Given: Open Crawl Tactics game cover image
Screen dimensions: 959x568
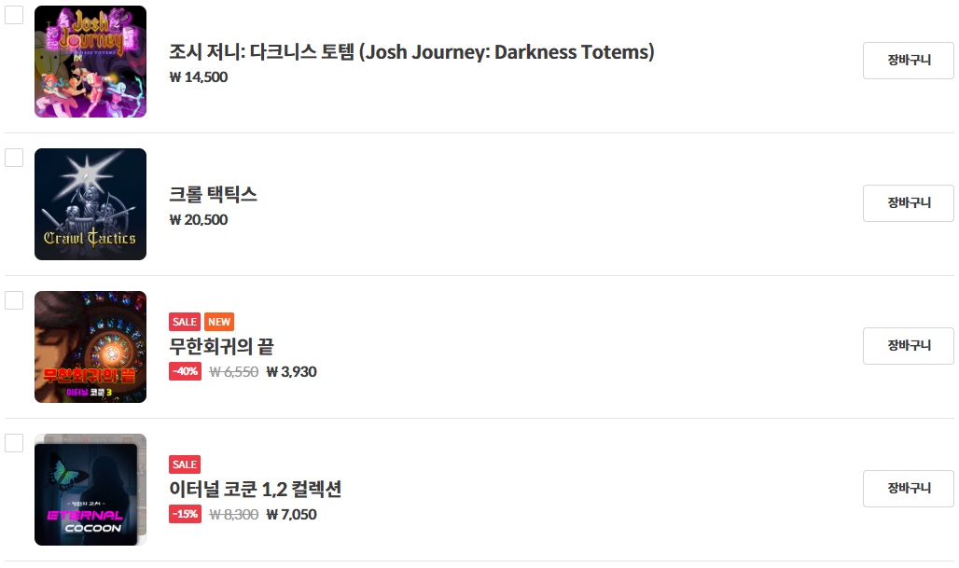Looking at the screenshot, I should (x=90, y=204).
